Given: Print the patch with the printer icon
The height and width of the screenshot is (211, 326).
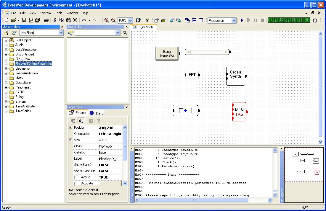Looking at the screenshot, I should 46,20.
